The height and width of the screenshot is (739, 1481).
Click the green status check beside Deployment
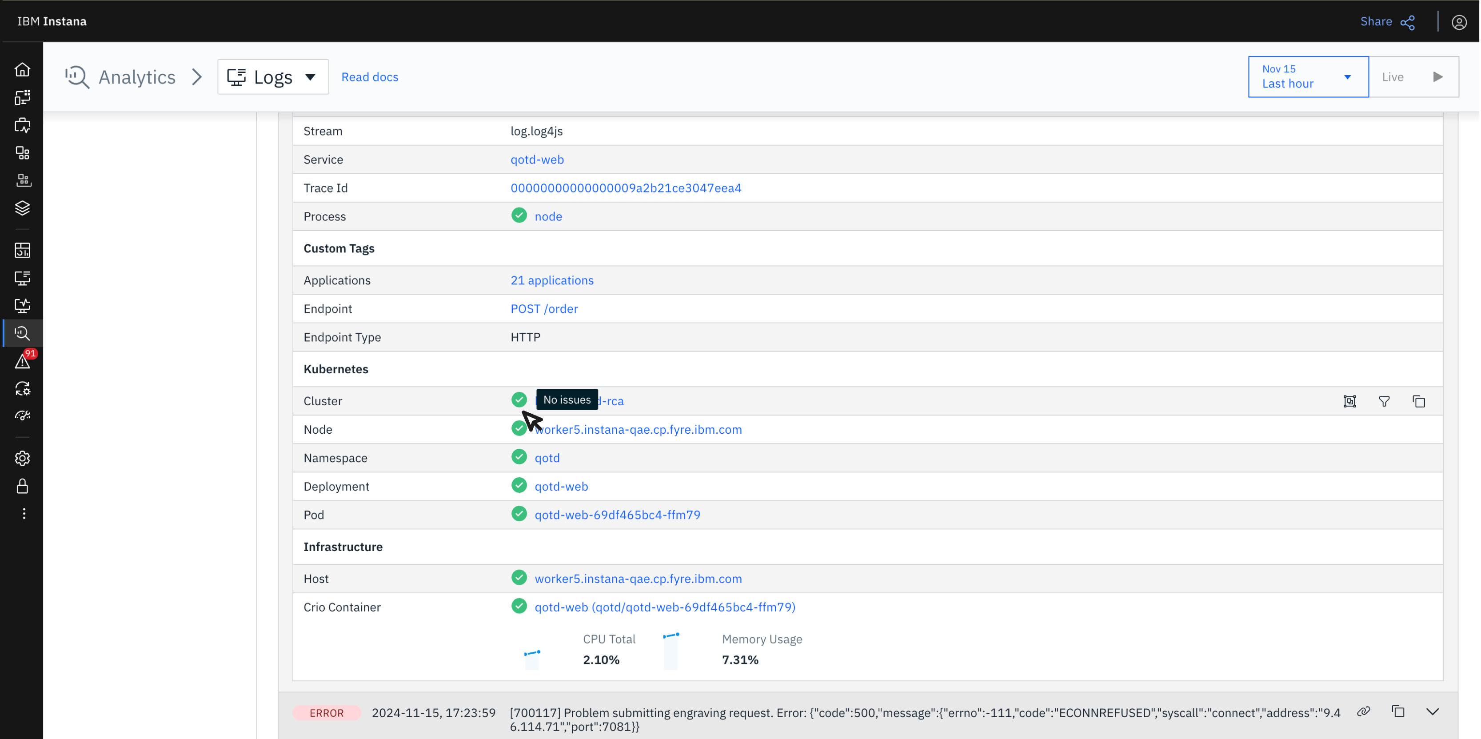(519, 485)
